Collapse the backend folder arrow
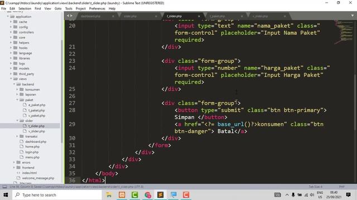The image size is (357, 200). (14, 84)
